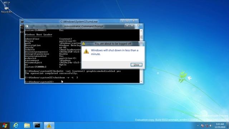Click the 'Windows will shut down' message text
Screen dimensions: 229x129
(x=114, y=52)
